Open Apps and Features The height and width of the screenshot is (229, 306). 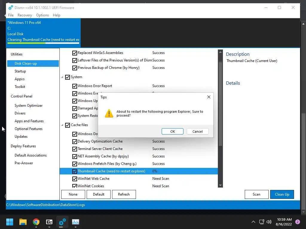[x=29, y=121]
